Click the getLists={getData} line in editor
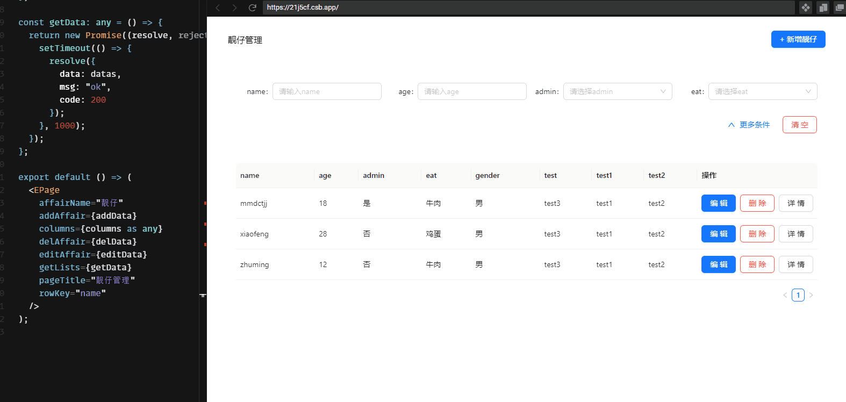This screenshot has width=846, height=402. pyautogui.click(x=85, y=267)
